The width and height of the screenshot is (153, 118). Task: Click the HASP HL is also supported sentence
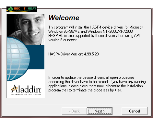point(94,36)
